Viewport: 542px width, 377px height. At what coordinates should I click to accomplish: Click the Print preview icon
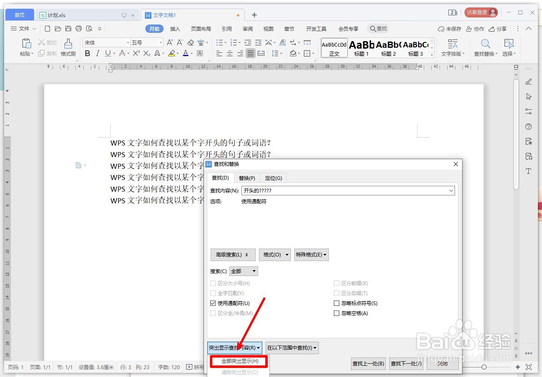pos(89,29)
